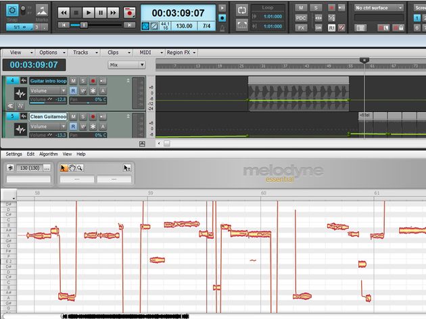Toggle the metronome during record button
This screenshot has width=426, height=319.
point(222,18)
